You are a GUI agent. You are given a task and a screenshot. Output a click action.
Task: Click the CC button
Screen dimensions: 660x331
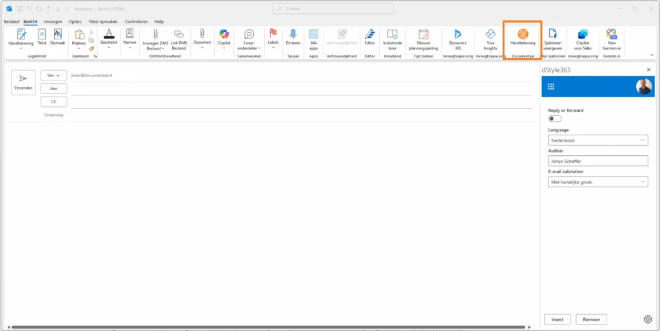[53, 102]
